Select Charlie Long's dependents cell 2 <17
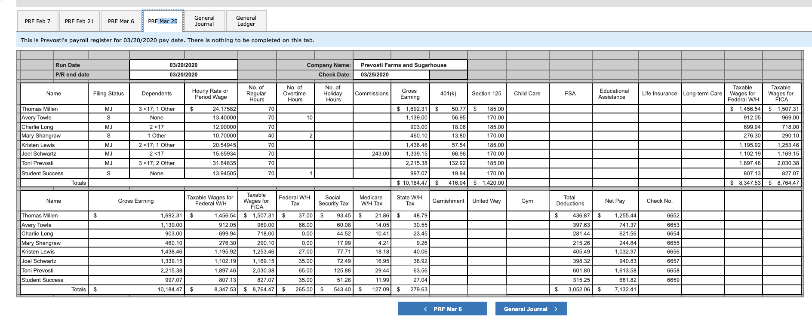 [x=157, y=127]
